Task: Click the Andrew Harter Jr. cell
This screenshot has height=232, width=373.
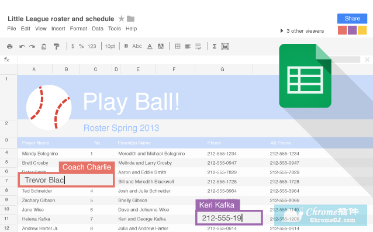Action: 40,228
